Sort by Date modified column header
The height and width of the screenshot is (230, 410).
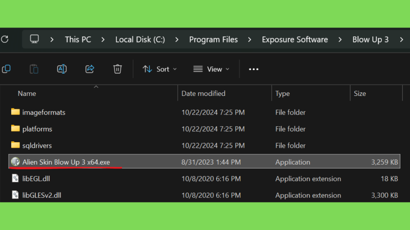click(x=203, y=93)
